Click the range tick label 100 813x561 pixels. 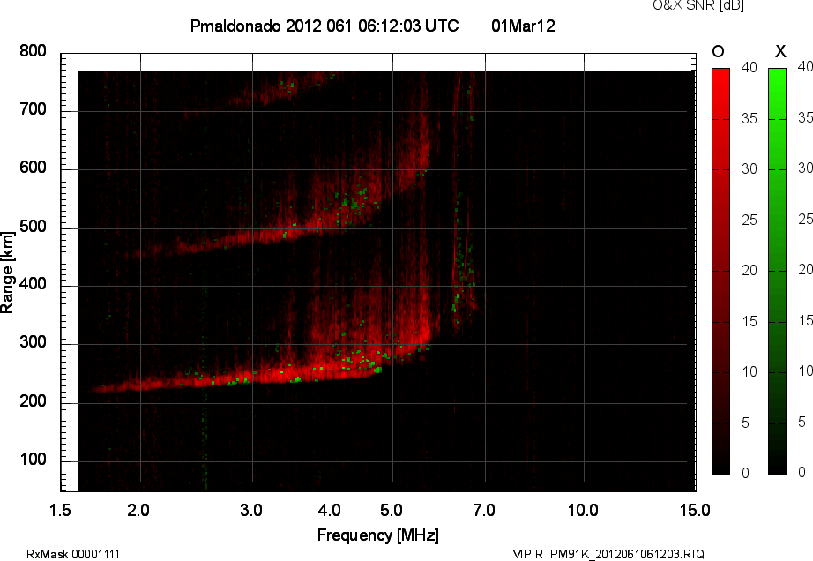pos(33,460)
